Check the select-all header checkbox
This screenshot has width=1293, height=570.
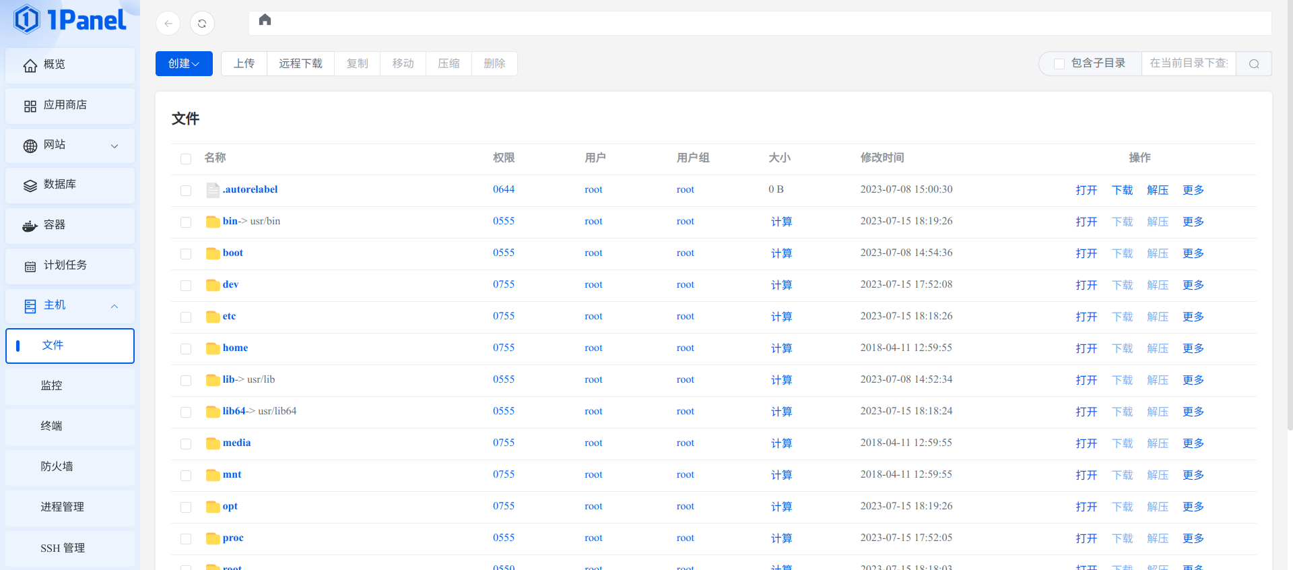[x=186, y=159]
